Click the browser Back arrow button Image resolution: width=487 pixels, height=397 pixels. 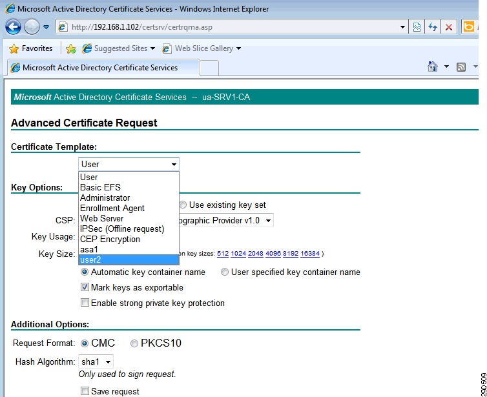coord(13,27)
